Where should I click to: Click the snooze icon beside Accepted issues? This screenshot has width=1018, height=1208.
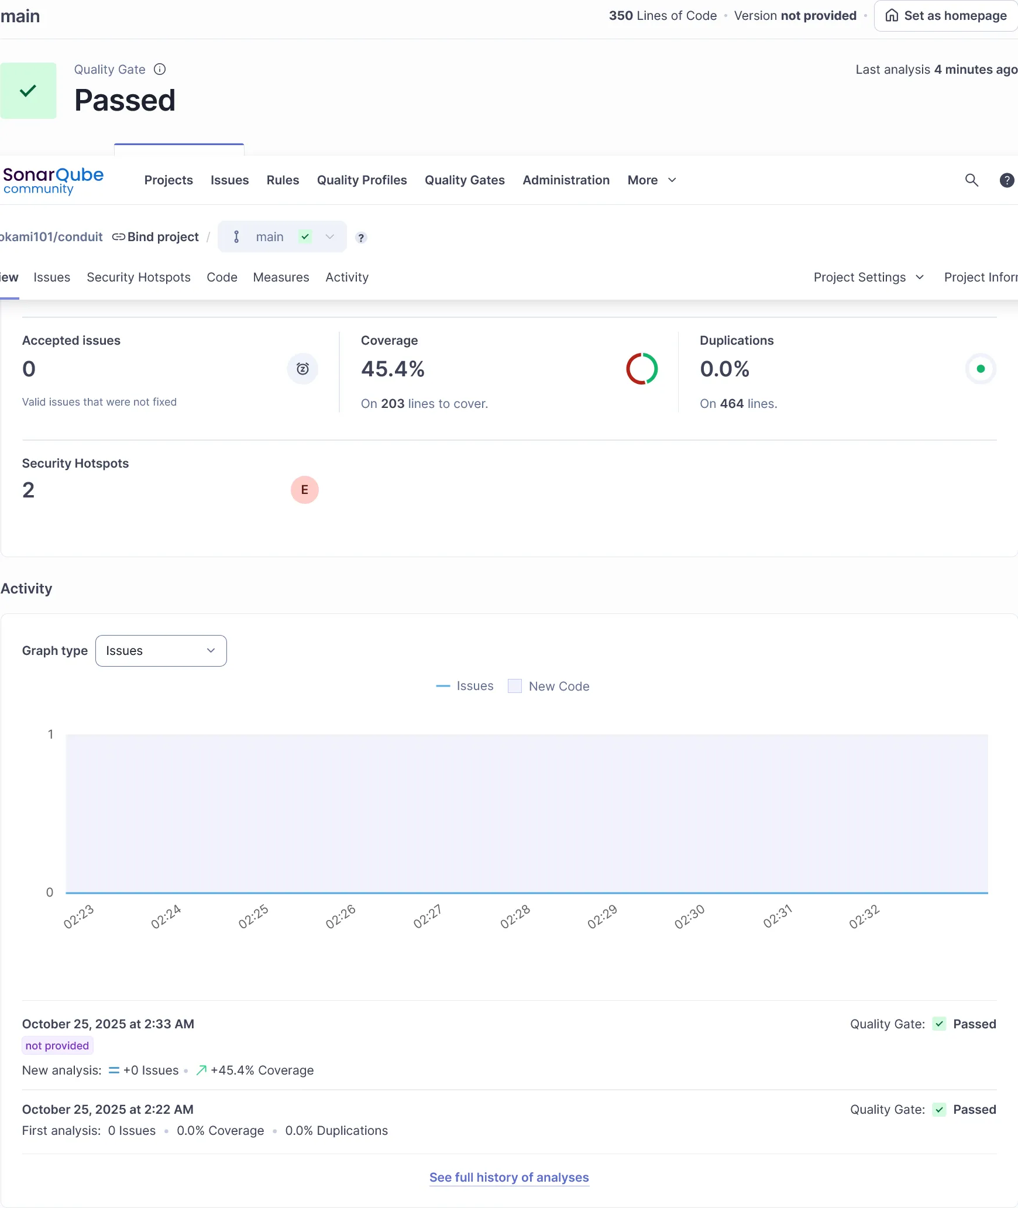302,369
